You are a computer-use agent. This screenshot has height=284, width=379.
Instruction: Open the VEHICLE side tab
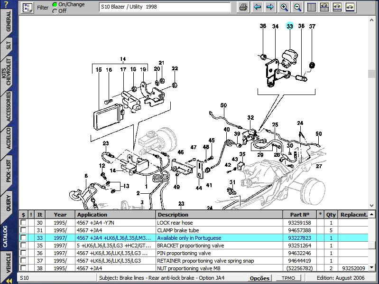click(9, 263)
